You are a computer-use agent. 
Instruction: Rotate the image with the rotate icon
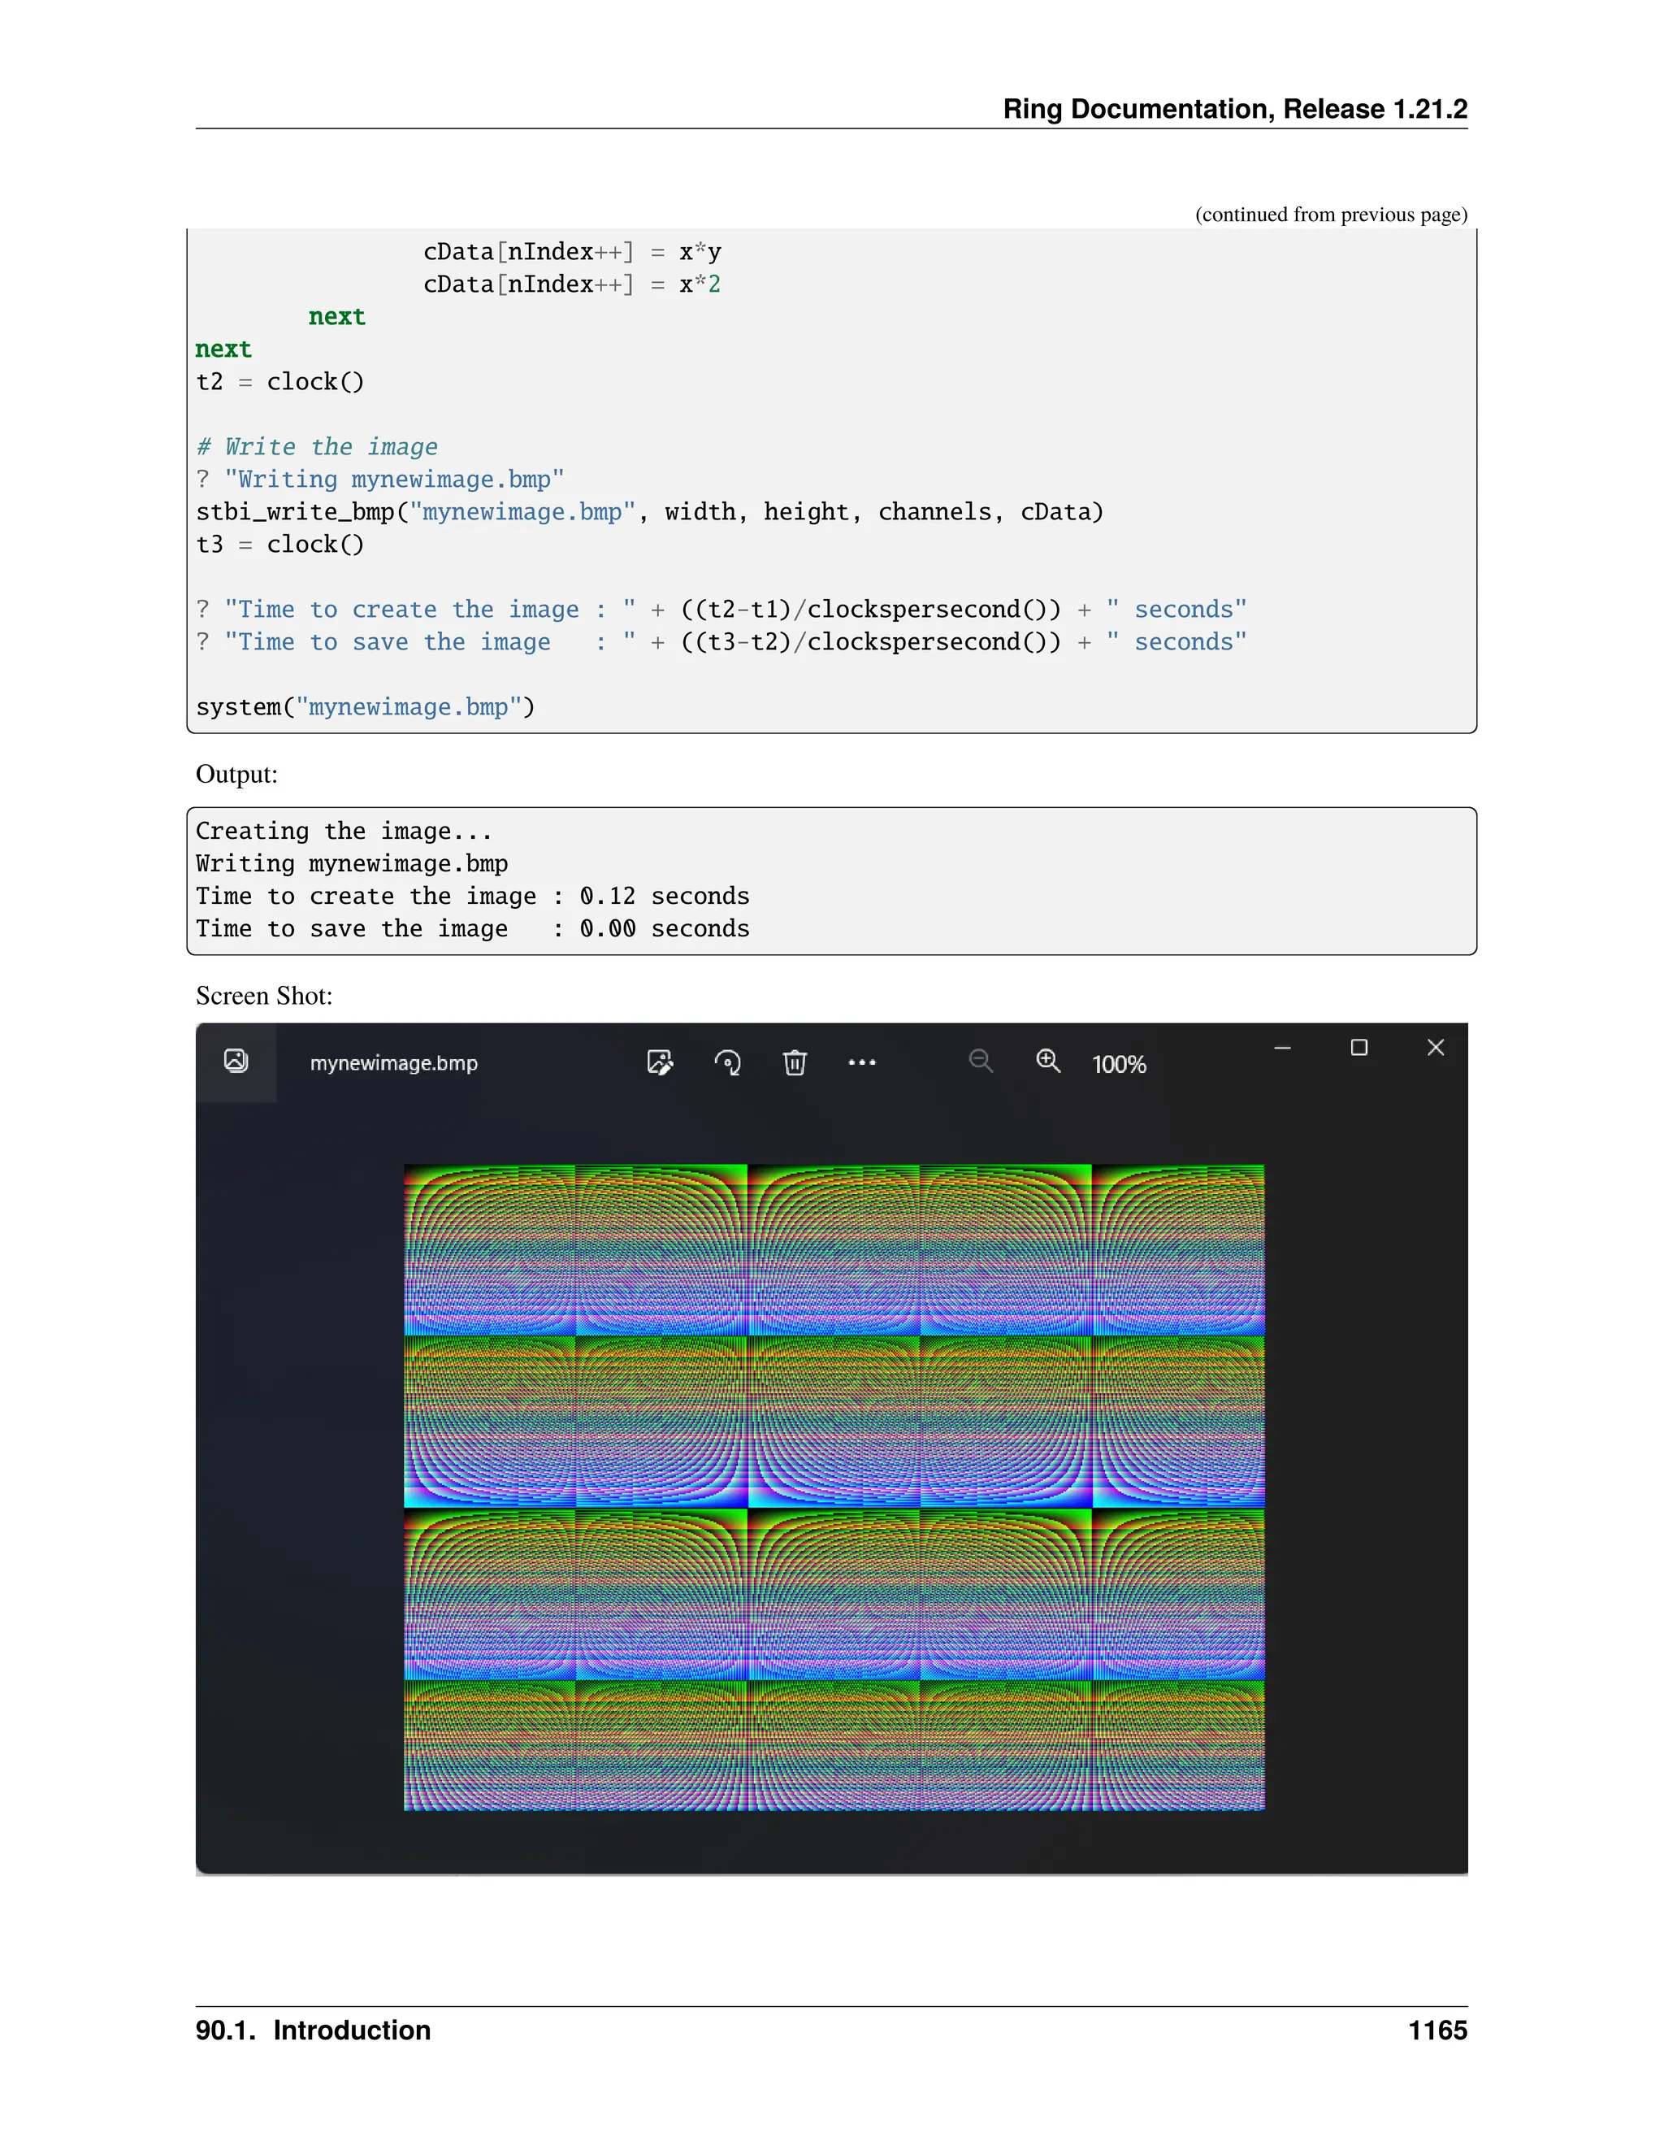coord(727,1062)
